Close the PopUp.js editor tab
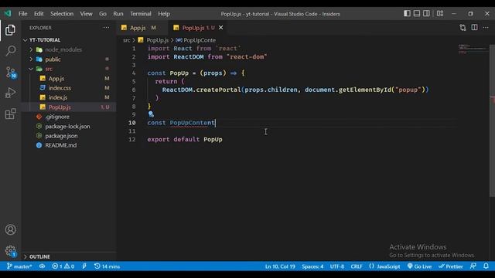 coord(221,28)
